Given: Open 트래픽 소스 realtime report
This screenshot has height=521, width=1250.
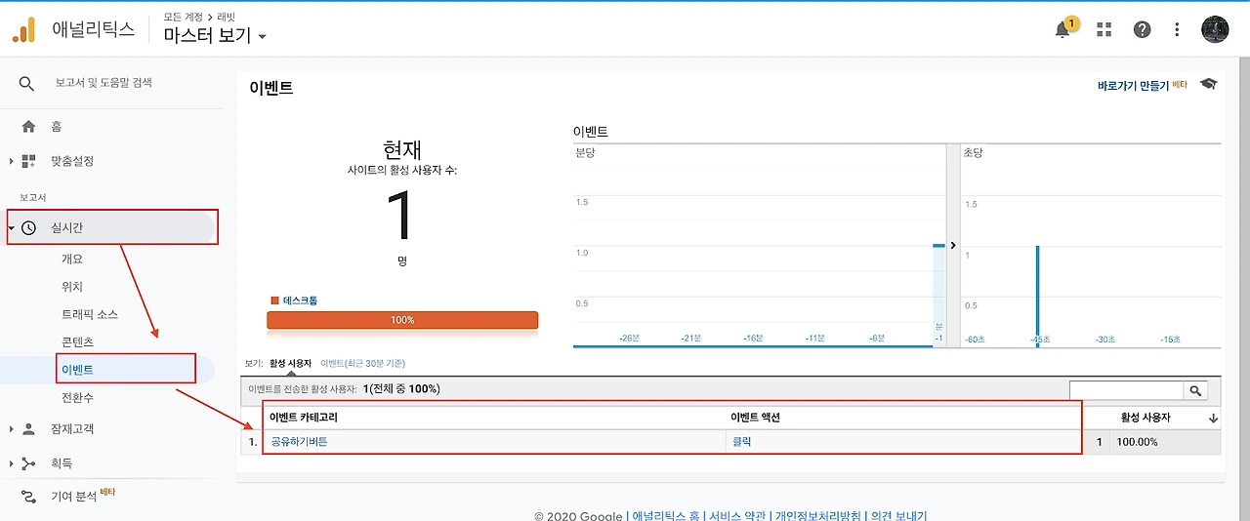Looking at the screenshot, I should point(90,314).
